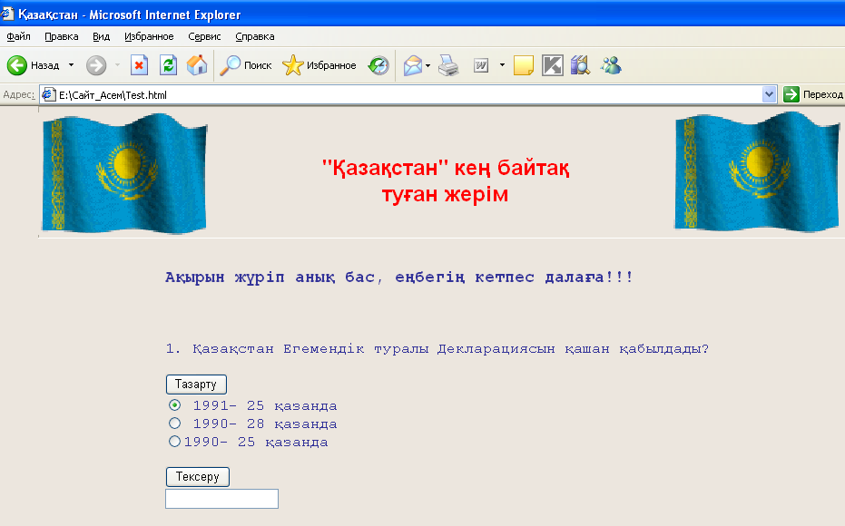Open the address bar dropdown list
This screenshot has height=526, width=845.
(x=769, y=94)
